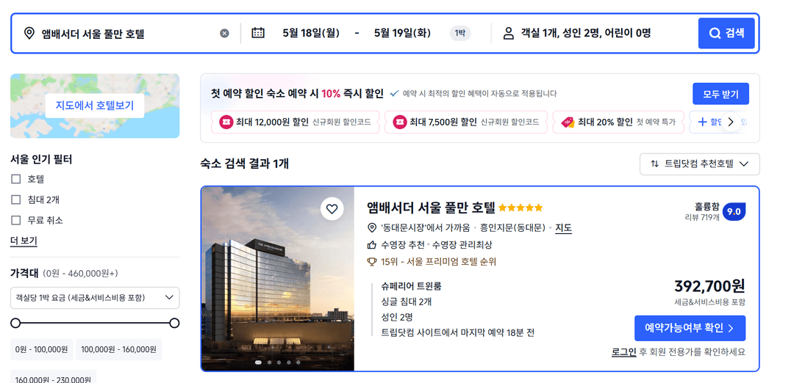This screenshot has height=383, width=794.
Task: Click the blue 검색 button
Action: click(x=726, y=33)
